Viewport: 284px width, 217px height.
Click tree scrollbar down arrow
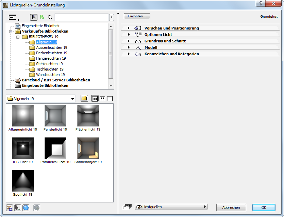pos(111,86)
